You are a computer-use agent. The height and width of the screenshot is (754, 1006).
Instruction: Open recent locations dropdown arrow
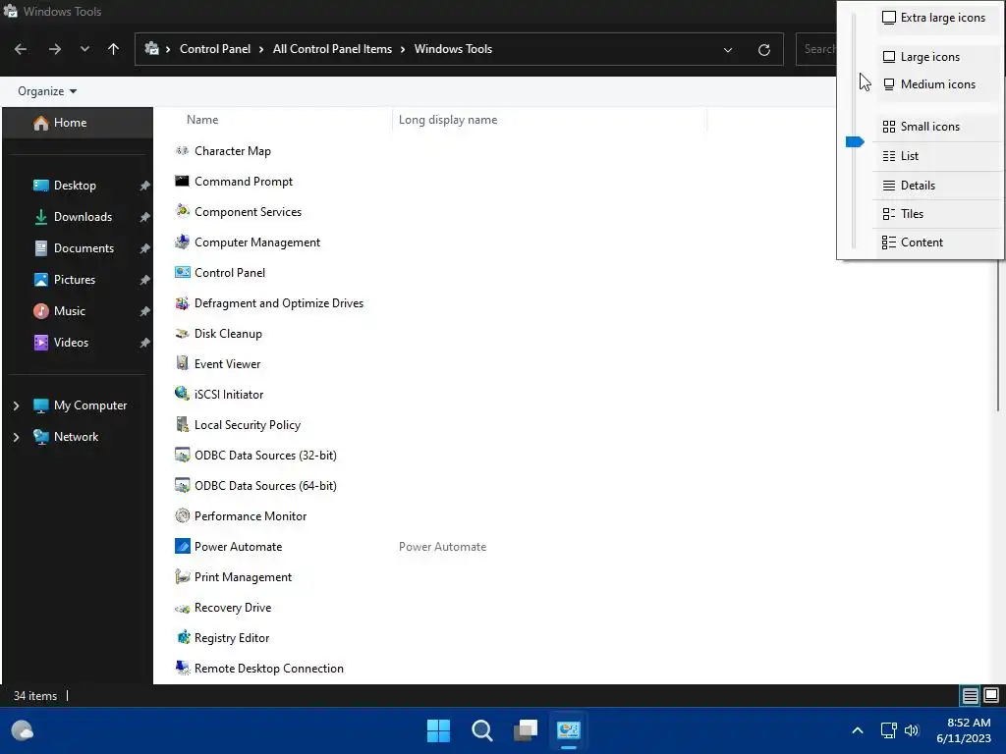click(84, 49)
